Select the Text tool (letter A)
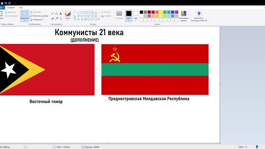Image resolution: width=265 pixels, height=149 pixels. pyautogui.click(x=60, y=14)
